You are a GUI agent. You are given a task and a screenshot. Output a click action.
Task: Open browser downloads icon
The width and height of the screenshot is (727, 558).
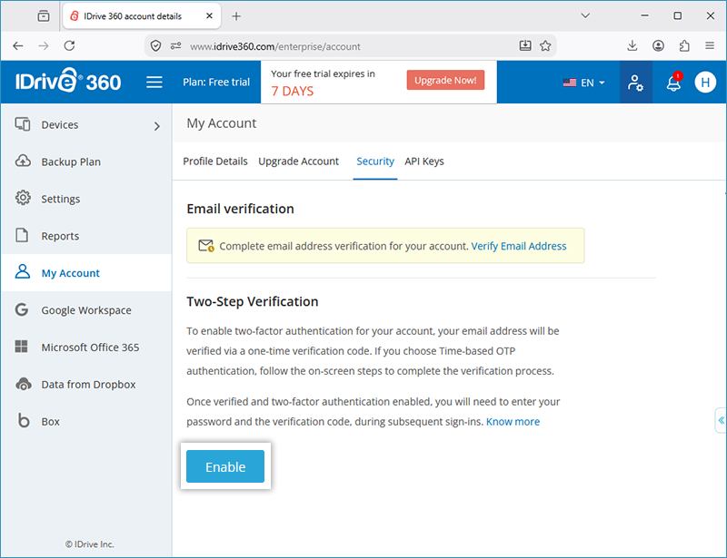(632, 45)
